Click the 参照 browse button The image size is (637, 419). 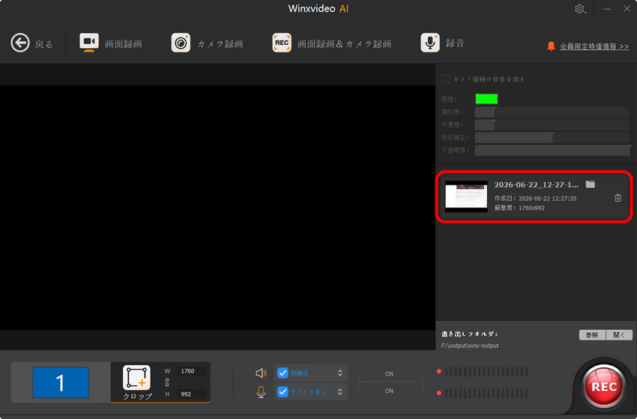(592, 335)
